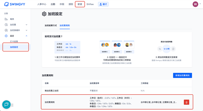Click the 工時群組 column header

[x=145, y=83]
